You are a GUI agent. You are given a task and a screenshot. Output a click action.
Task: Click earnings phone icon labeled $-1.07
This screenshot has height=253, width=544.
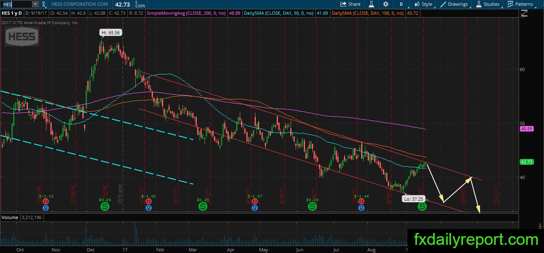coord(255,202)
